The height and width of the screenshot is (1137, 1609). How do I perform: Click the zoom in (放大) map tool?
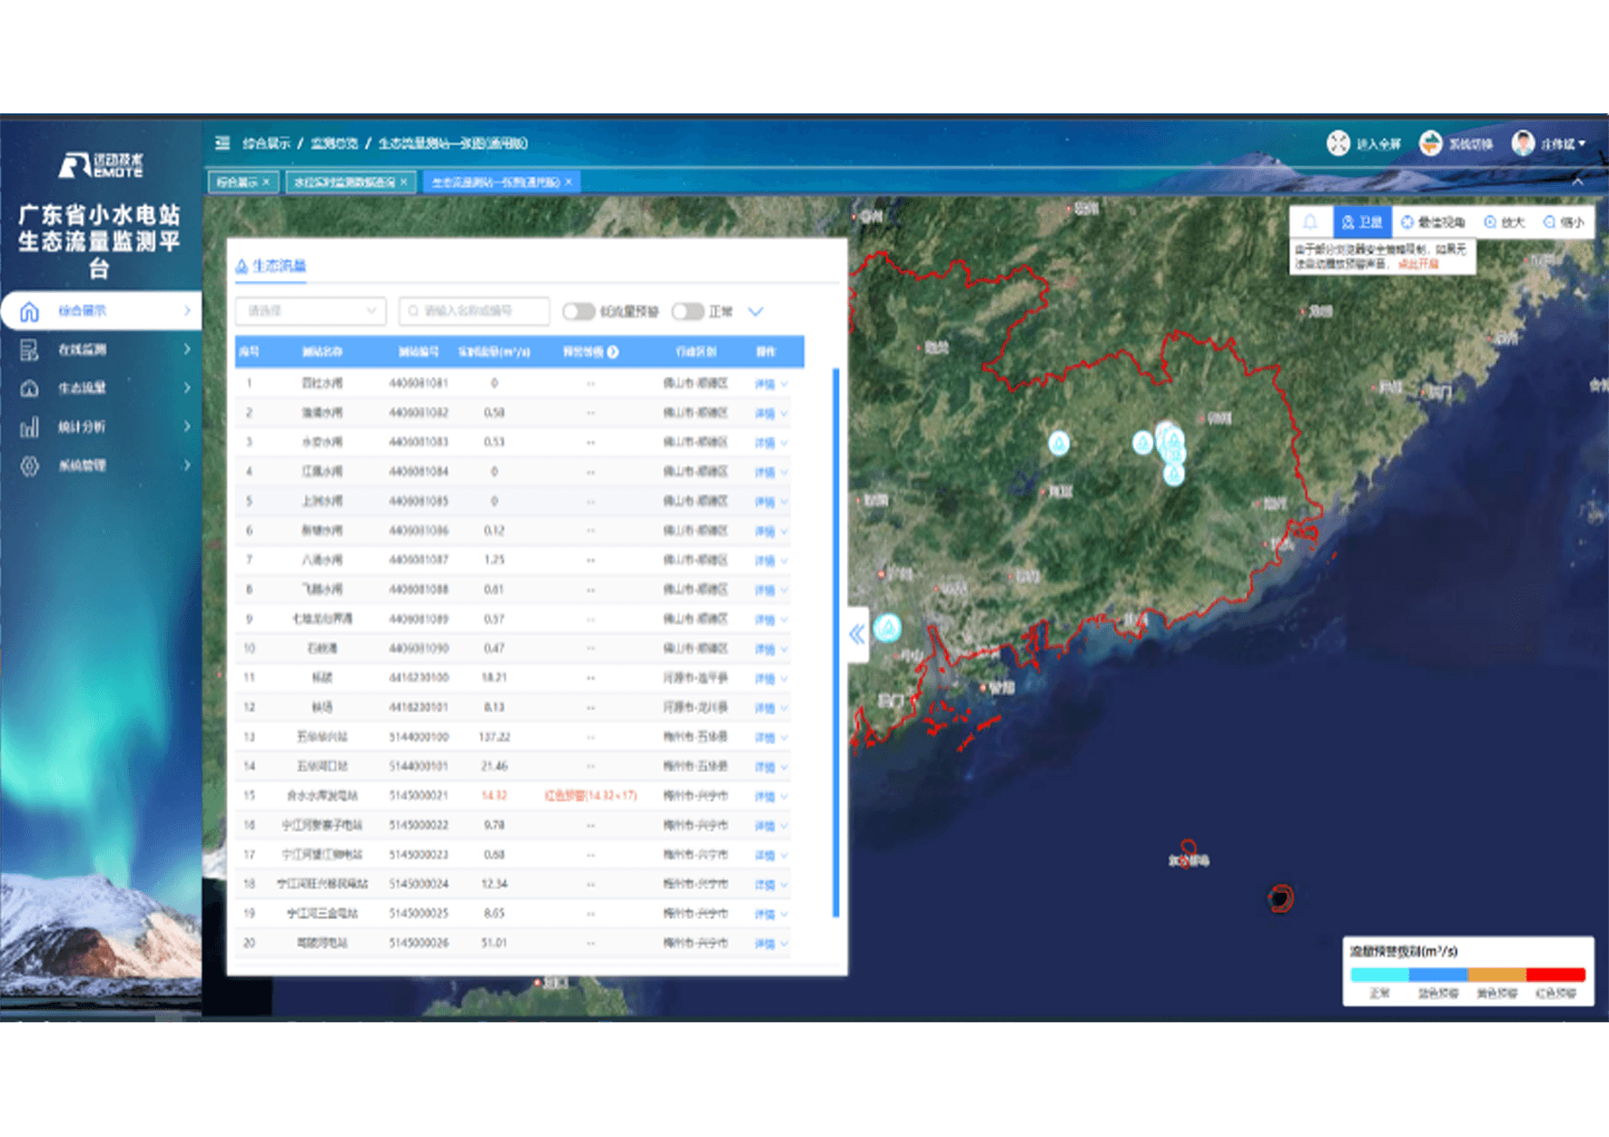1504,222
